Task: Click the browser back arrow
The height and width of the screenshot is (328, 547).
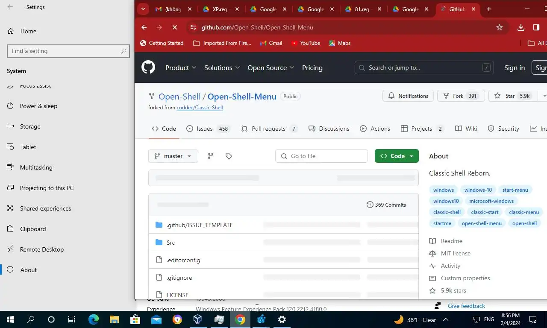Action: [x=144, y=27]
